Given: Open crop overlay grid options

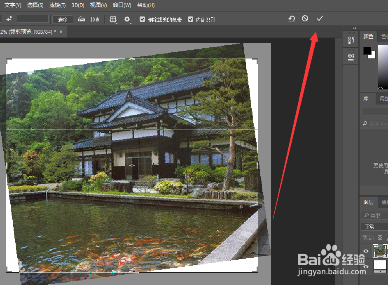Looking at the screenshot, I should [x=113, y=19].
